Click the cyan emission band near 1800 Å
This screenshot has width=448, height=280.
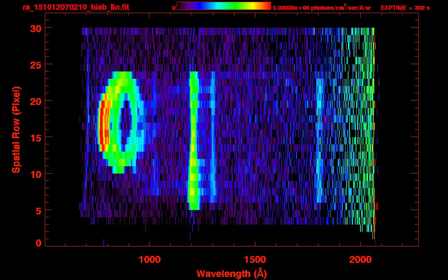pos(320,140)
